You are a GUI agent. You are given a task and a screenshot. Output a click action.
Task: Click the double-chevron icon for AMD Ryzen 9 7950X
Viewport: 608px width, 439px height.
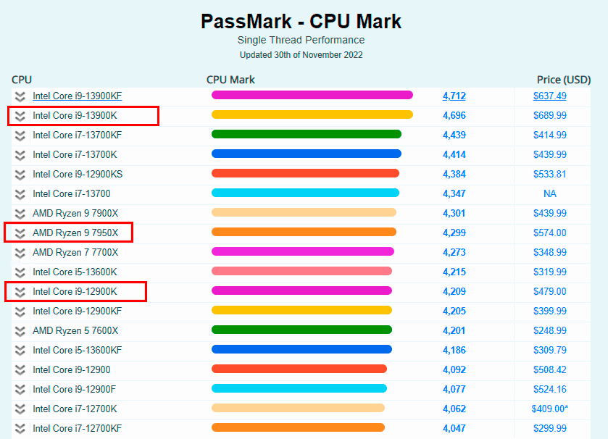point(20,232)
